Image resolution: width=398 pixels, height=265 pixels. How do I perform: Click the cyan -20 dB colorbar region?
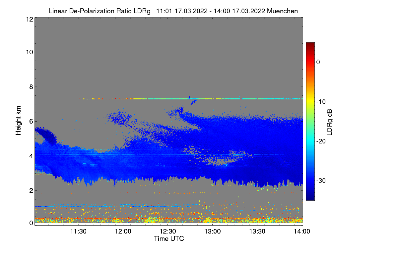tap(310, 141)
